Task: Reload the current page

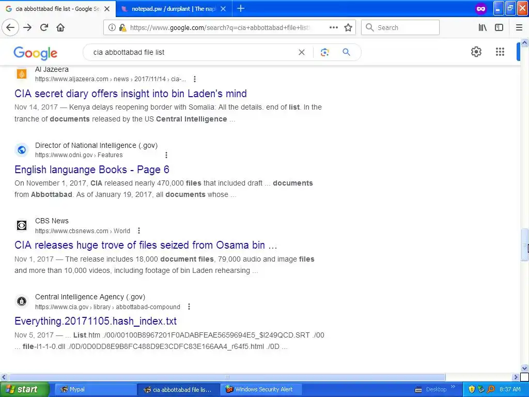Action: (x=44, y=27)
